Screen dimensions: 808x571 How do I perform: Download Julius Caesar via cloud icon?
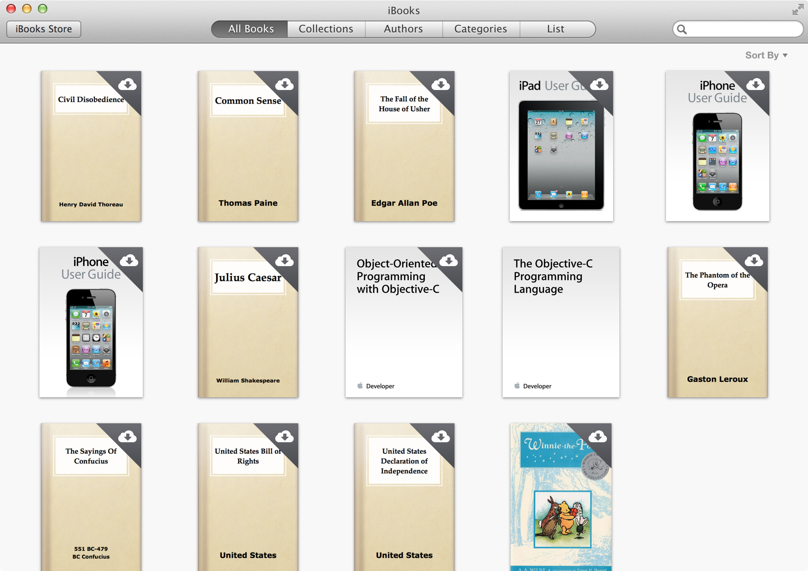pos(284,260)
